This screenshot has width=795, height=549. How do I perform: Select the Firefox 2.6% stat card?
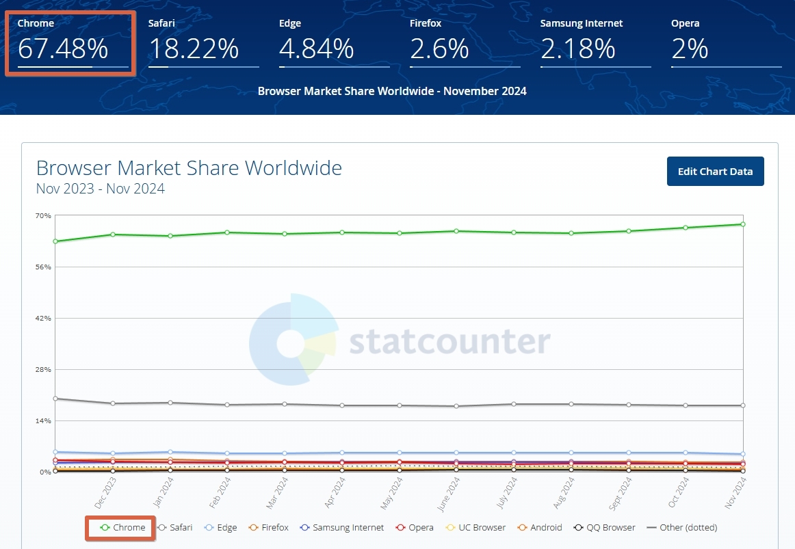click(x=465, y=42)
